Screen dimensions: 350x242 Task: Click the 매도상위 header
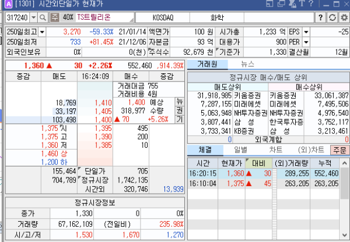(228, 87)
